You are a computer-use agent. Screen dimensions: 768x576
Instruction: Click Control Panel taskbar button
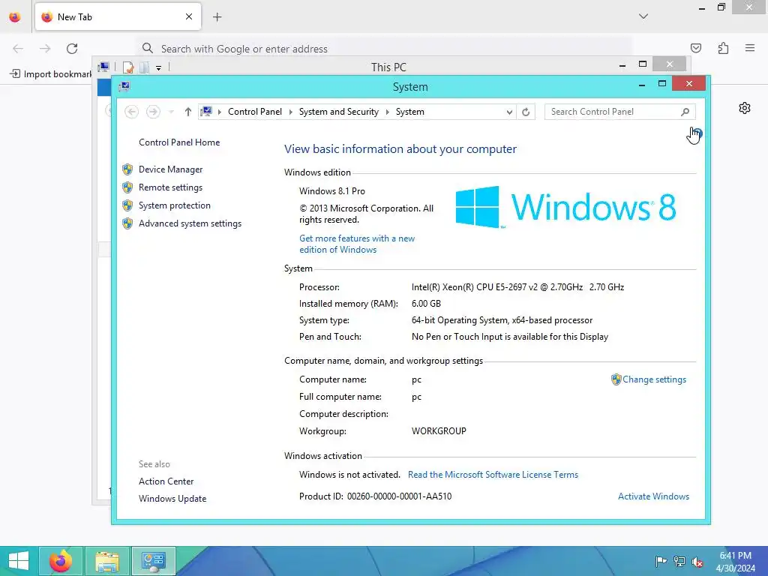154,561
